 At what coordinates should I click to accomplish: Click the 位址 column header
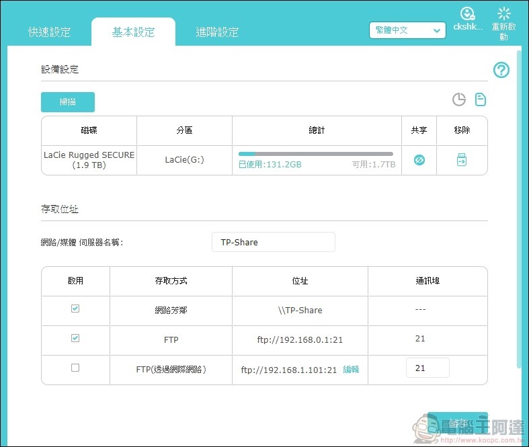(x=300, y=281)
